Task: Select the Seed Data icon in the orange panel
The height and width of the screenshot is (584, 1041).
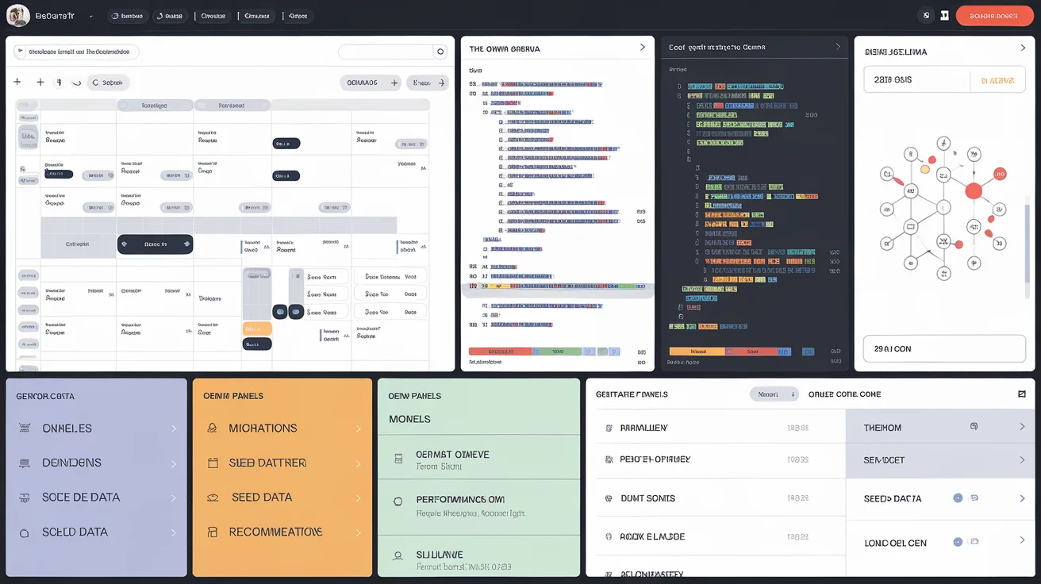Action: click(x=211, y=497)
